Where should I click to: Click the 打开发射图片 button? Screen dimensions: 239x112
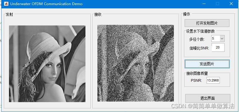click(207, 23)
